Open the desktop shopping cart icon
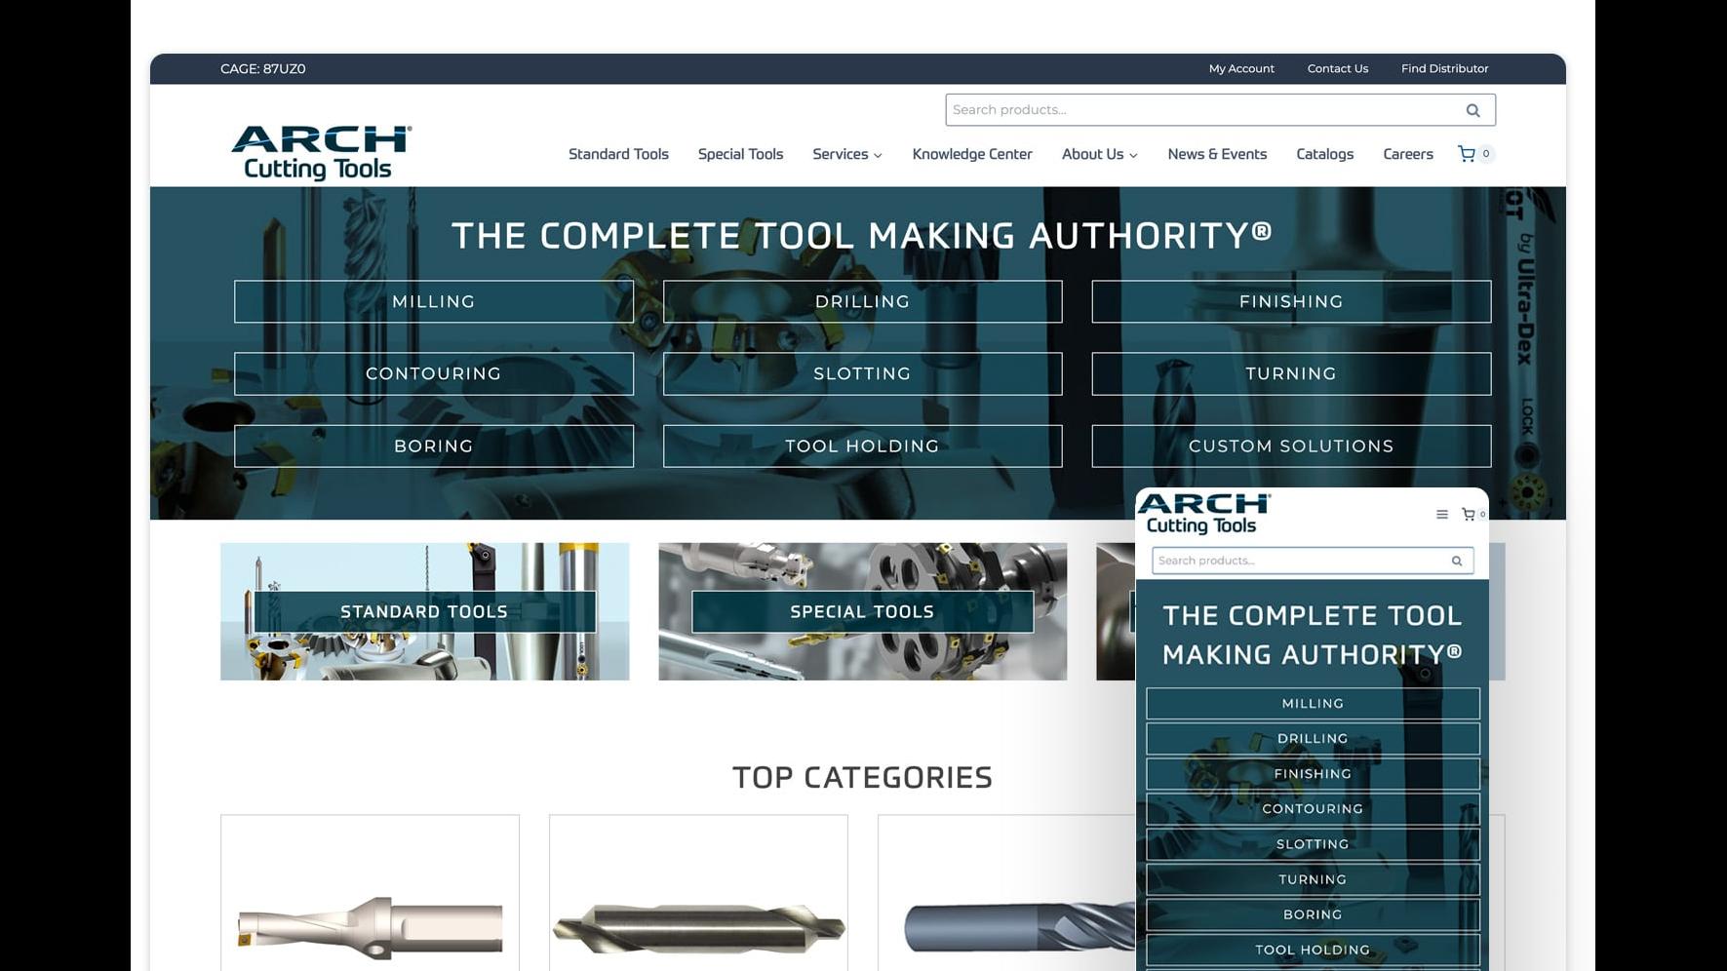The height and width of the screenshot is (971, 1727). 1466,154
